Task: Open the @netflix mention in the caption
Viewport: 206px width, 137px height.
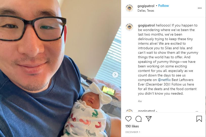Action: point(164,80)
